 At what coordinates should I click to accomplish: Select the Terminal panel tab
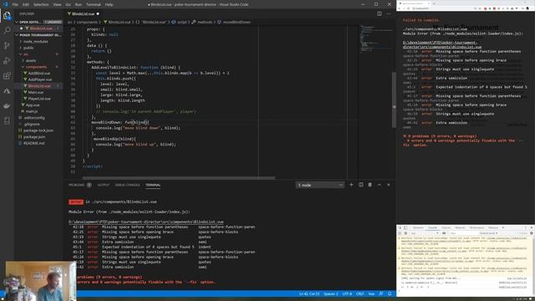pos(153,185)
